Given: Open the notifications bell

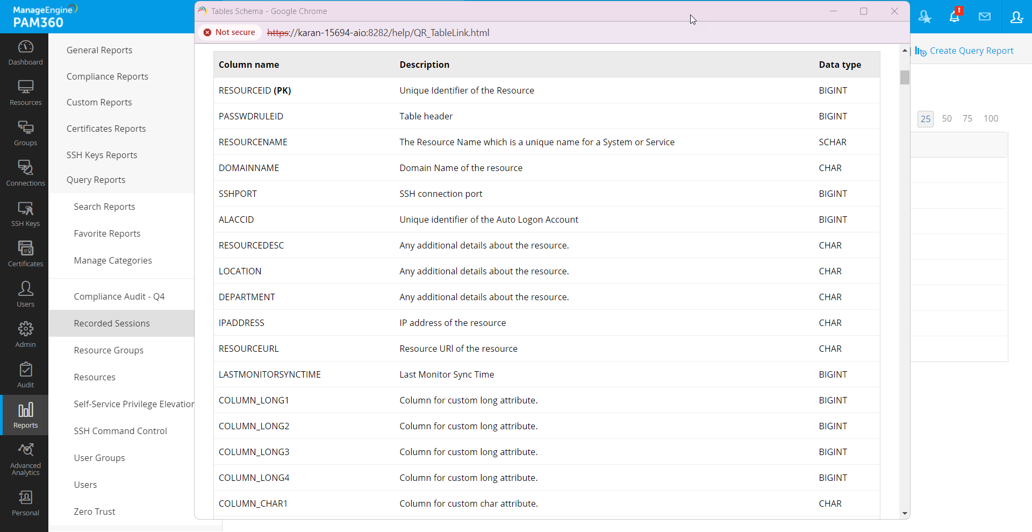Looking at the screenshot, I should [x=955, y=16].
